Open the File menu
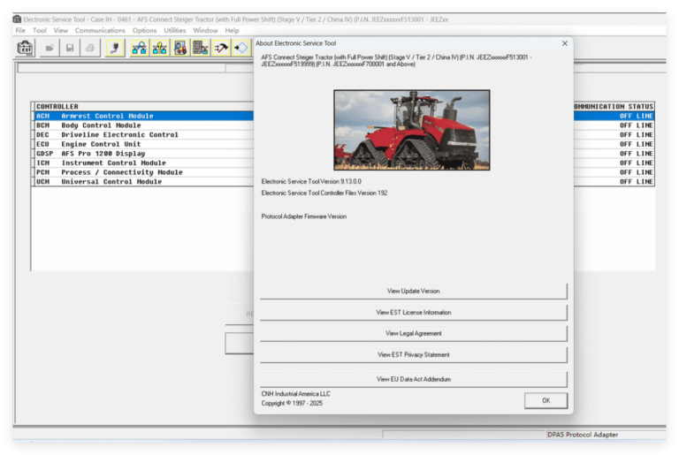679x455 pixels. click(x=20, y=30)
